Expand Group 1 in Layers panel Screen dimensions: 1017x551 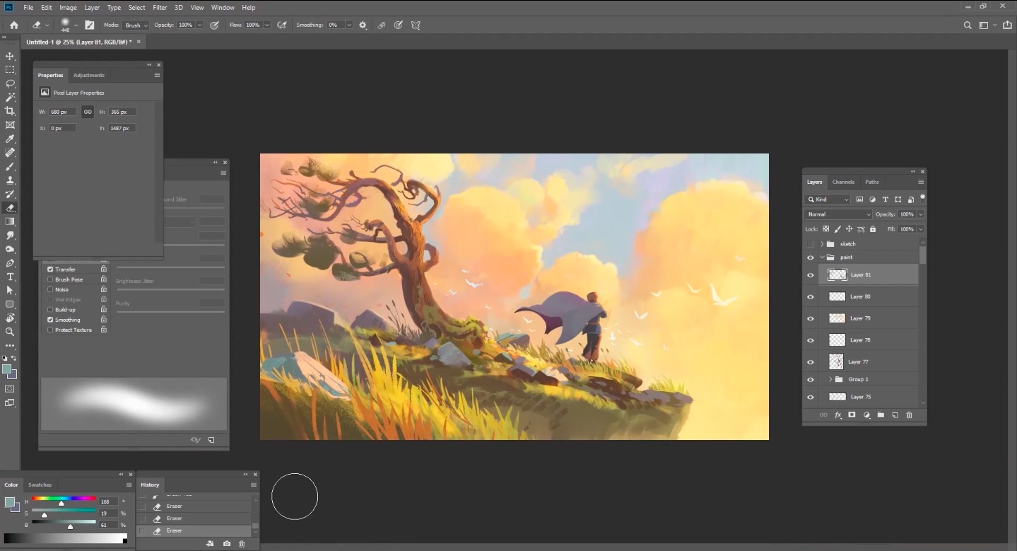point(830,380)
